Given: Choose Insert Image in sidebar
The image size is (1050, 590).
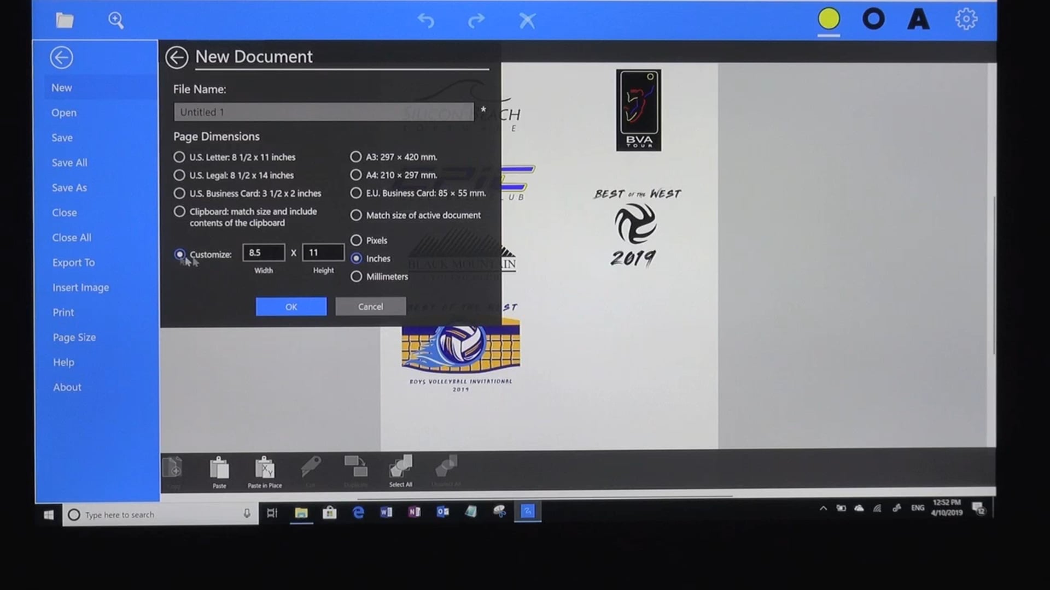Looking at the screenshot, I should (80, 287).
